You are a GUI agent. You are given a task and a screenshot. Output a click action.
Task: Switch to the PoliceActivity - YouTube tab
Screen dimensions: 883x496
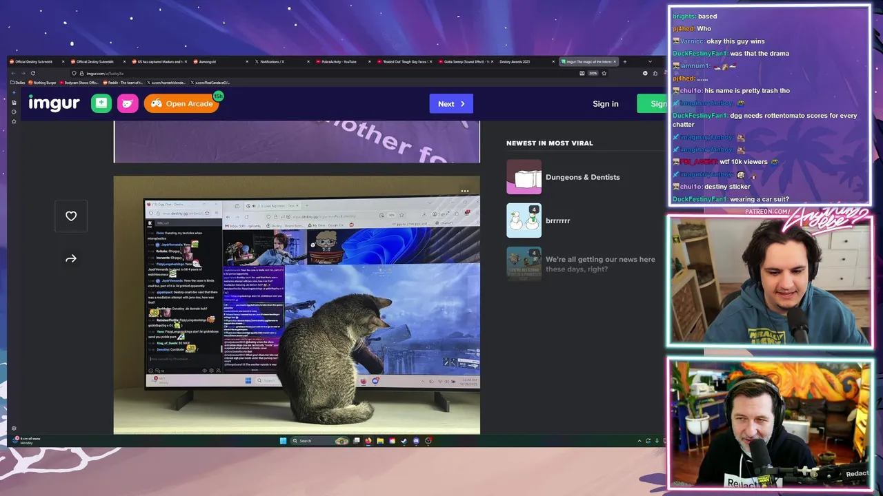343,61
